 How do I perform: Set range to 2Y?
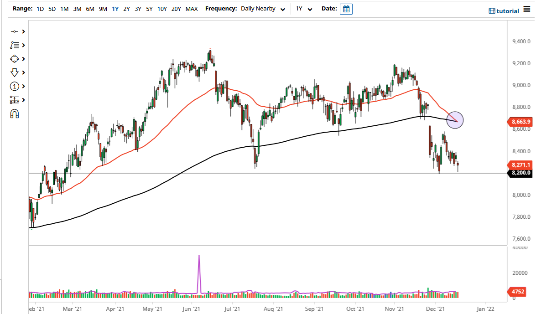pos(126,9)
